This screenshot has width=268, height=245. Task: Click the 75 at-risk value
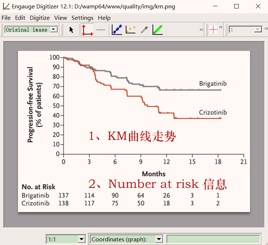[x=115, y=203]
